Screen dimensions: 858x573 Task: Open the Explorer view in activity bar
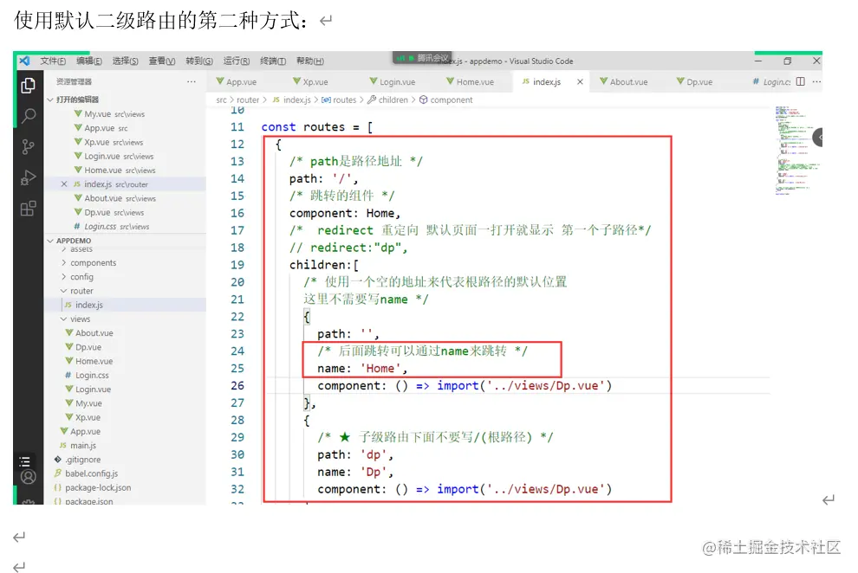[x=28, y=85]
